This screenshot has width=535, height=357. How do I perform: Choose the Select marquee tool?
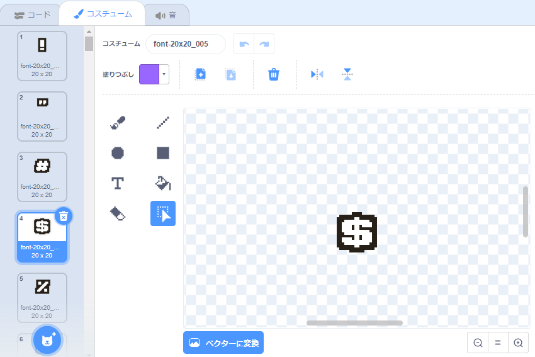point(163,213)
